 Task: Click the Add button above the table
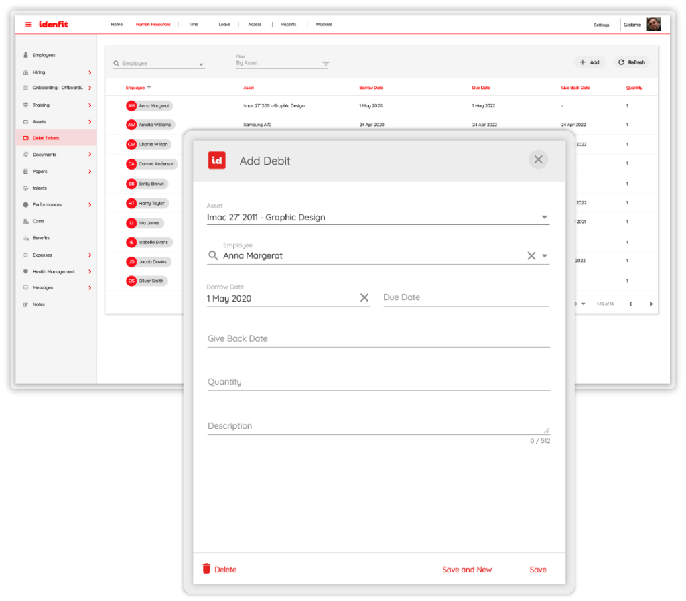590,62
